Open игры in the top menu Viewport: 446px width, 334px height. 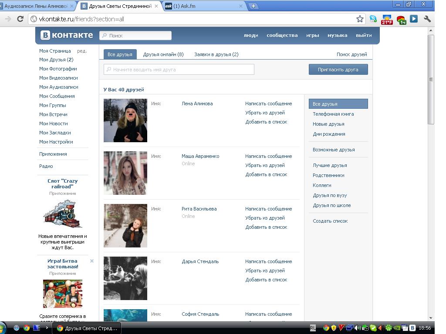click(313, 35)
